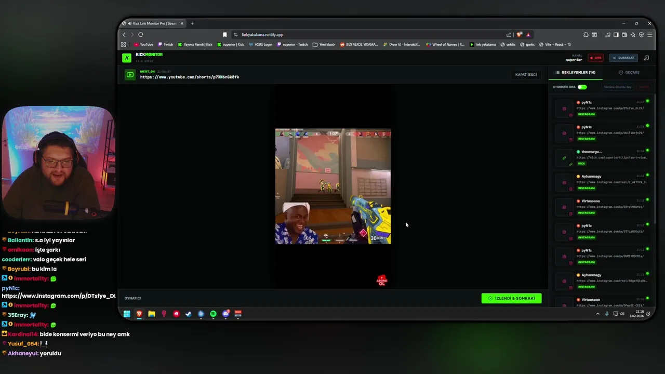665x374 pixels.
Task: Open Spotify from the taskbar
Action: (x=213, y=314)
